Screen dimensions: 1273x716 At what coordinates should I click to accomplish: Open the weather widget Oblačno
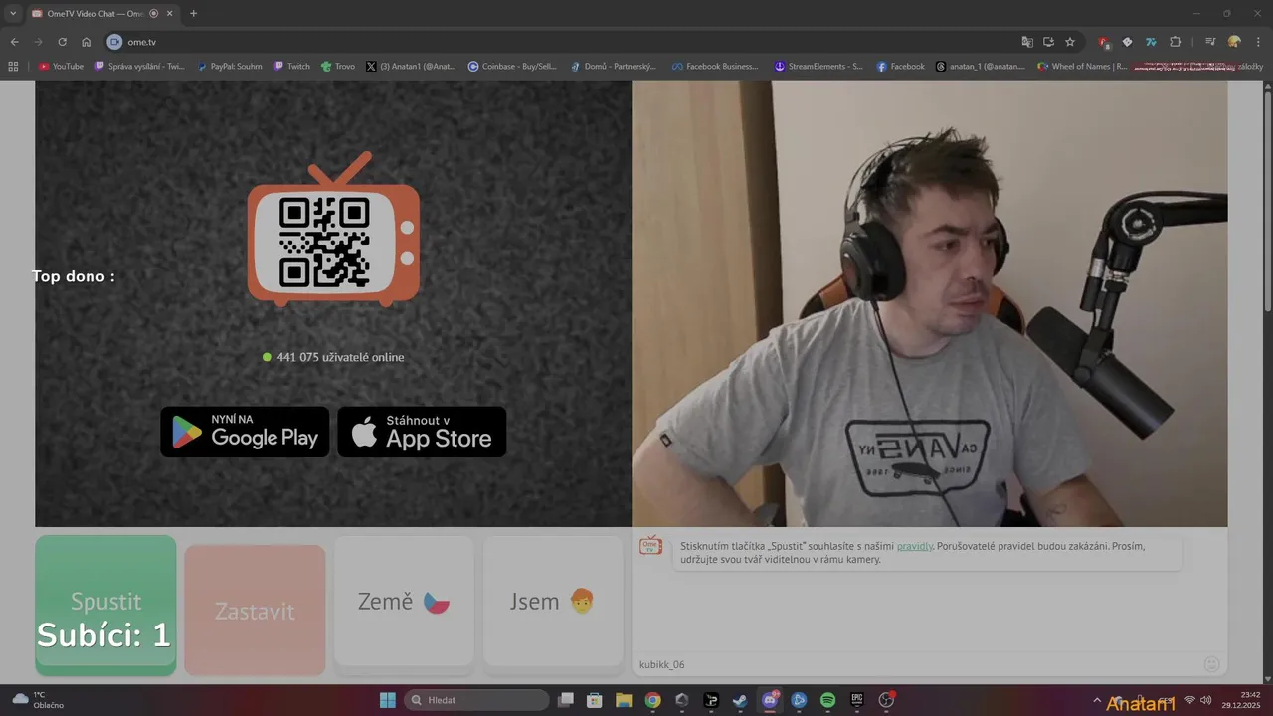[x=38, y=700]
